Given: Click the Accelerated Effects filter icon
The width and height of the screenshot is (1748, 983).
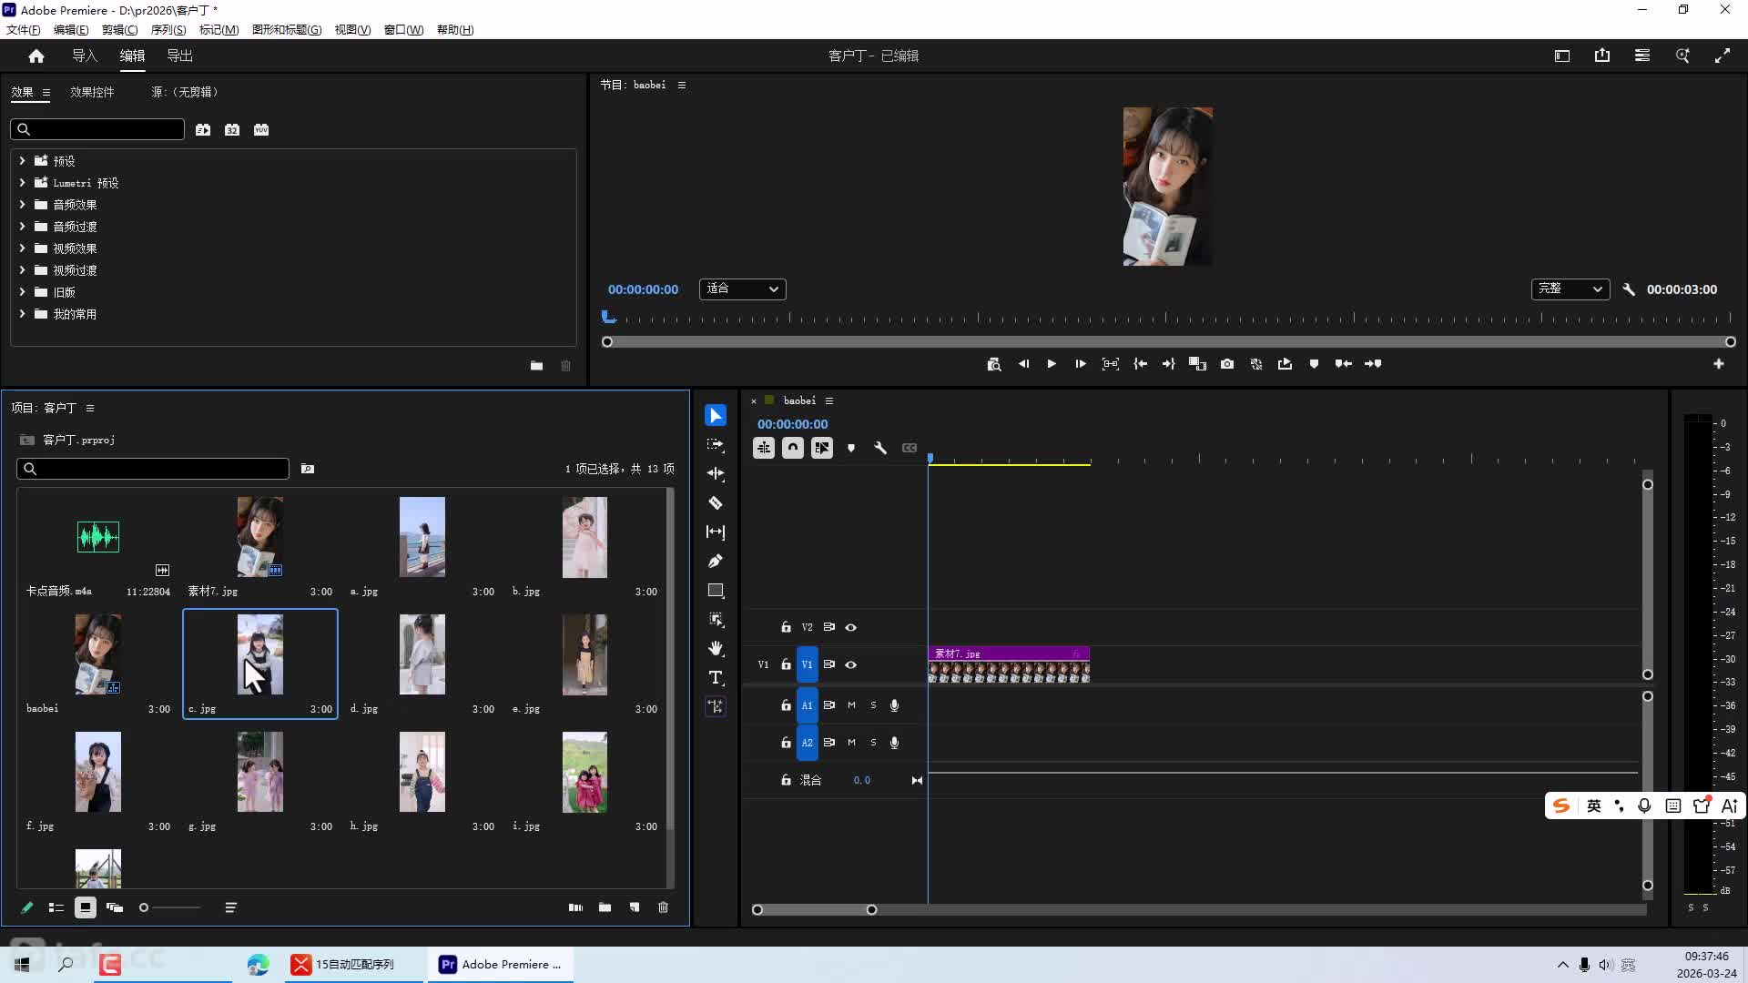Looking at the screenshot, I should pos(203,130).
